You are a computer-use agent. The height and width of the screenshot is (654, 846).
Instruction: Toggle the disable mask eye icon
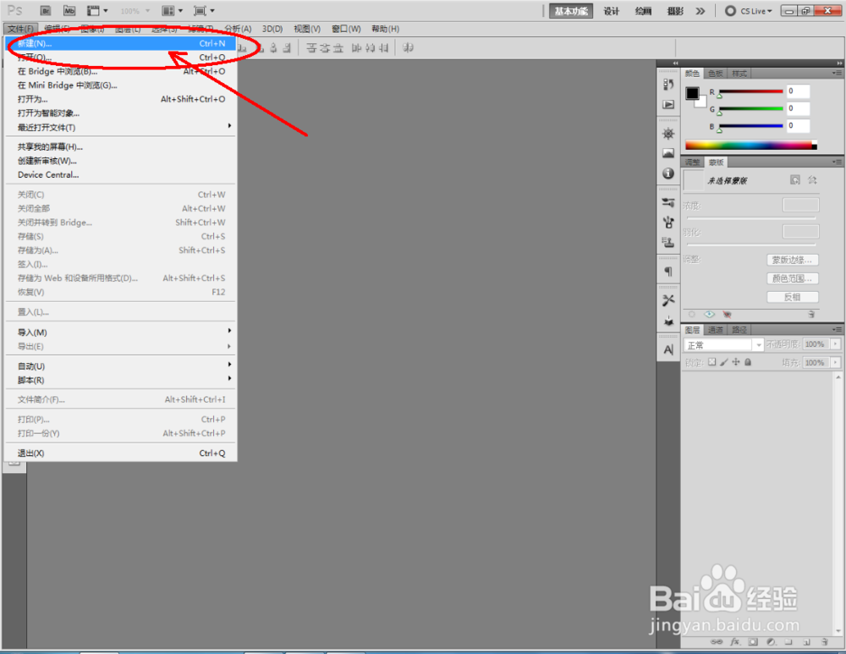(727, 314)
